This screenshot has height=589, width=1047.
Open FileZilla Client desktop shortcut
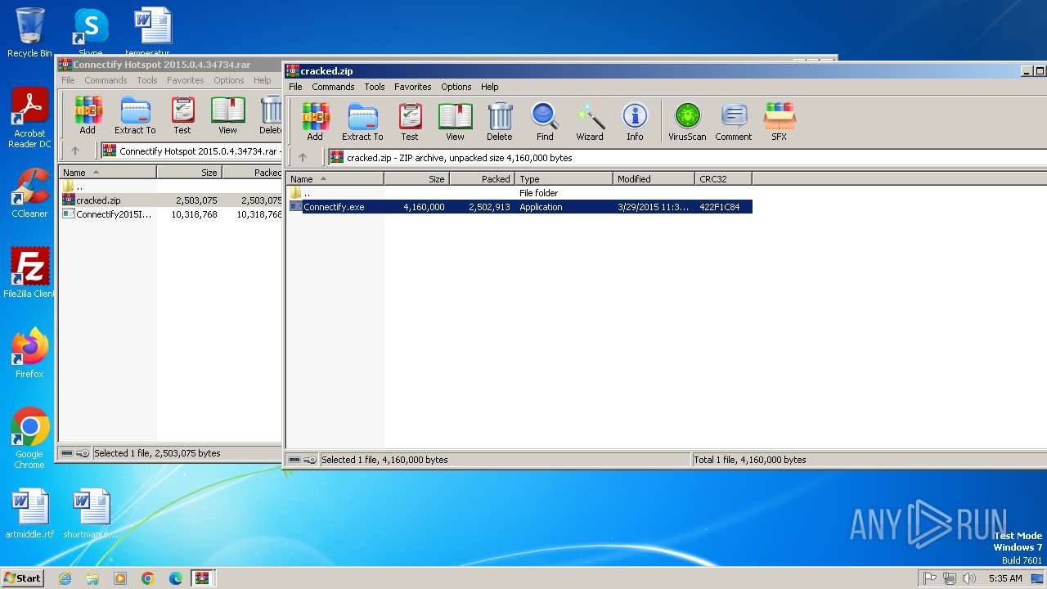[29, 273]
